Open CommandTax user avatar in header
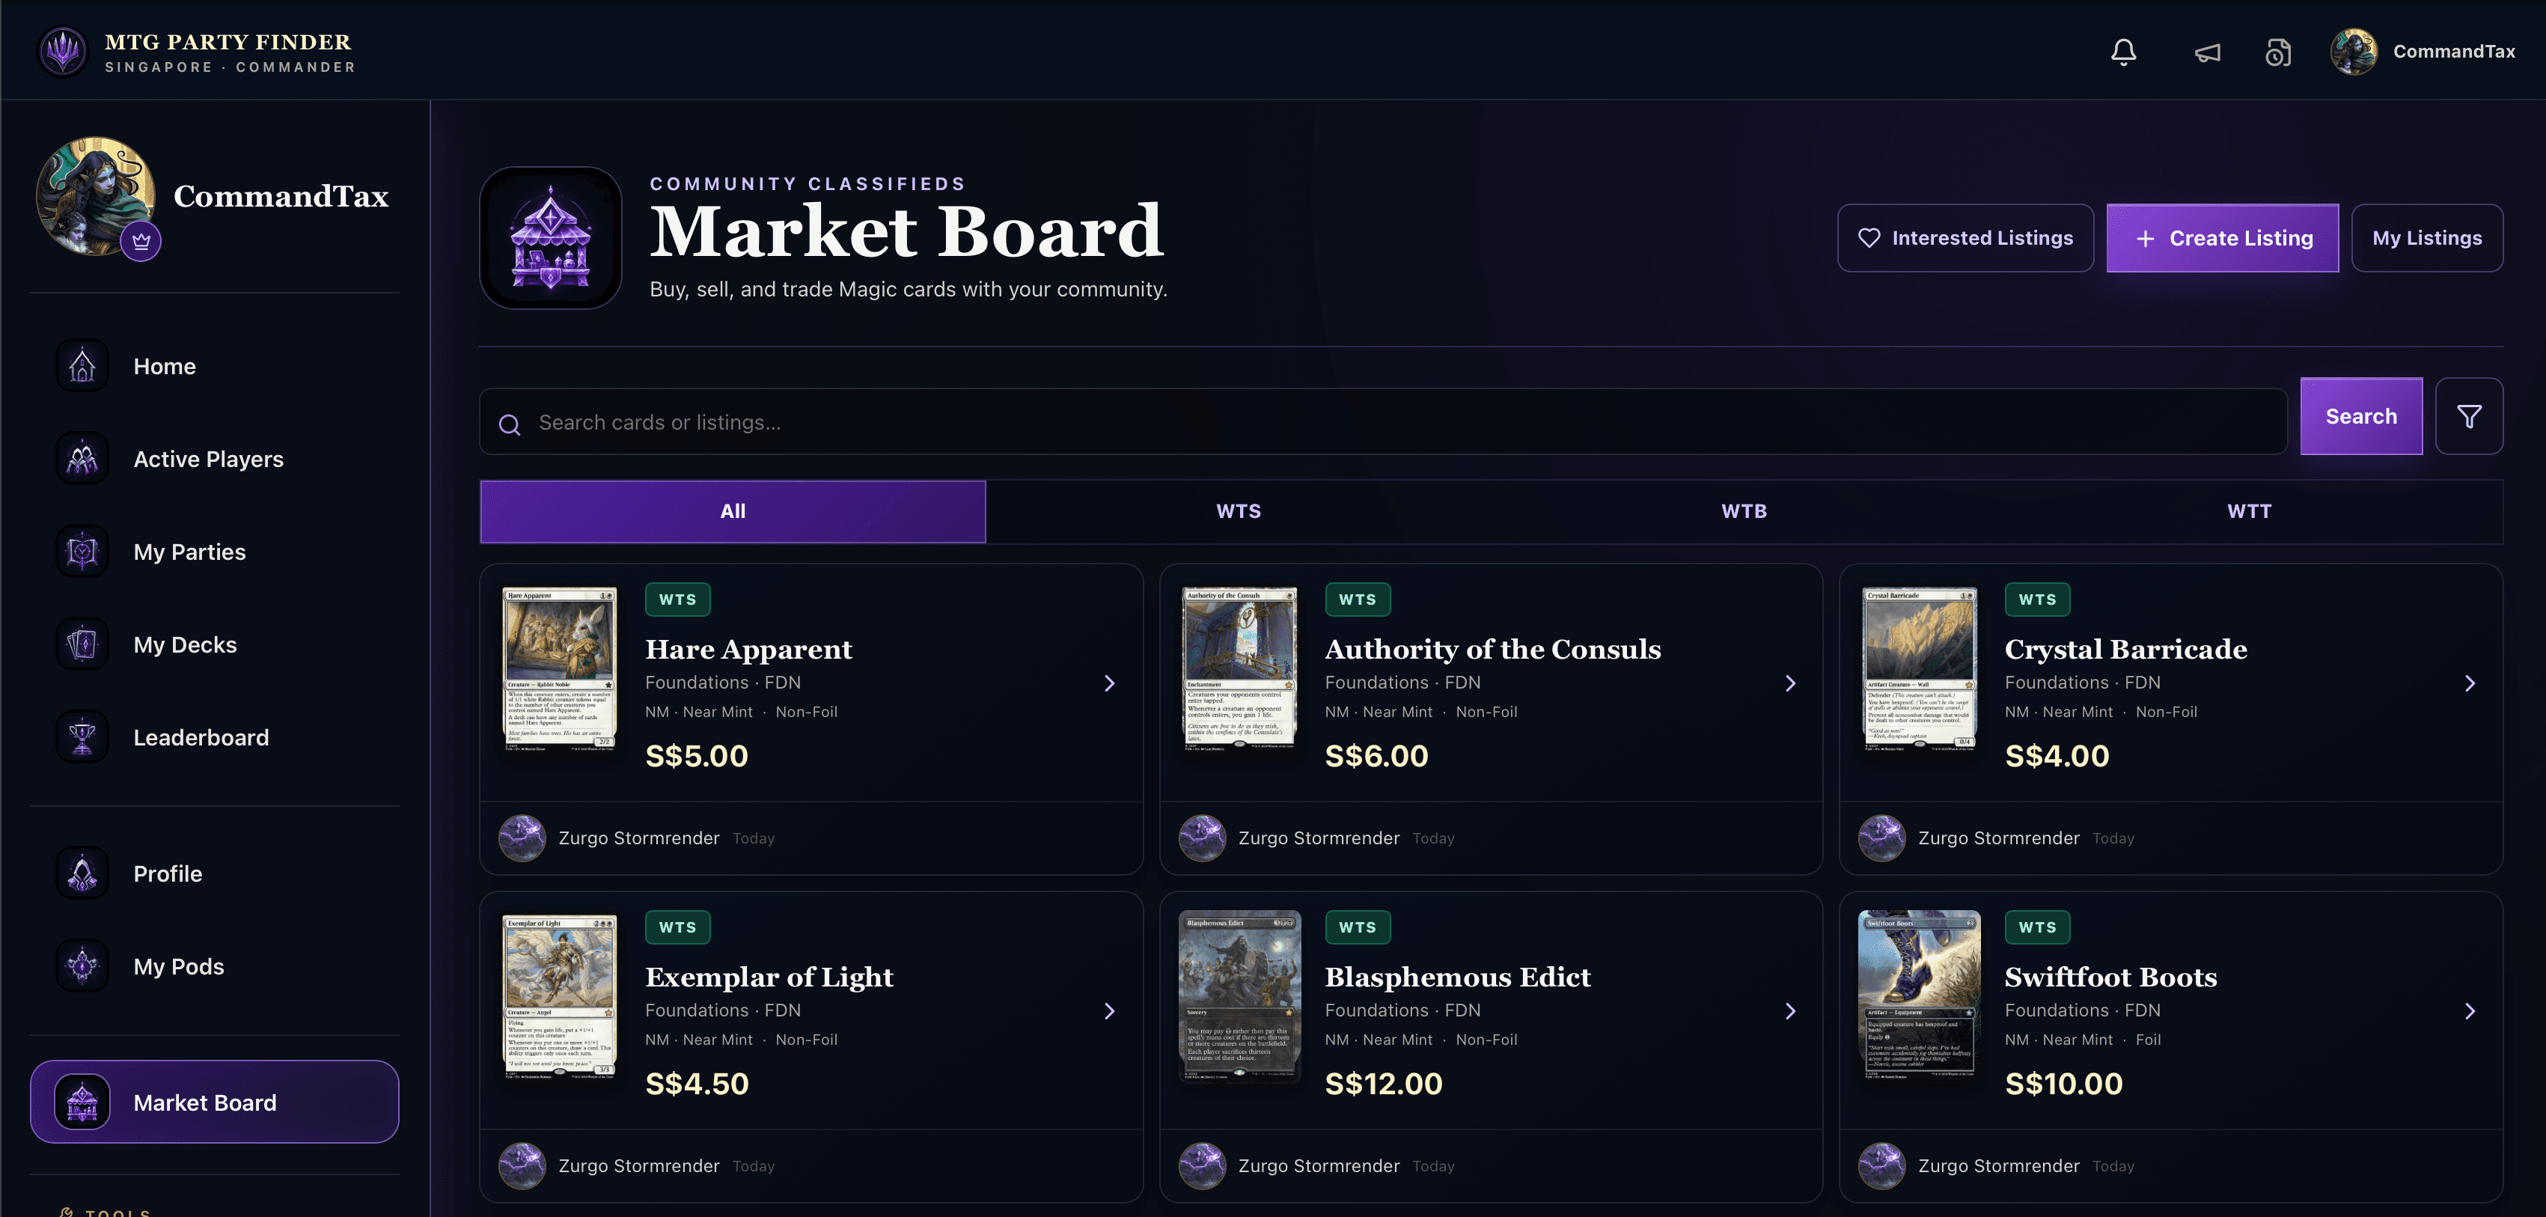 click(2354, 52)
